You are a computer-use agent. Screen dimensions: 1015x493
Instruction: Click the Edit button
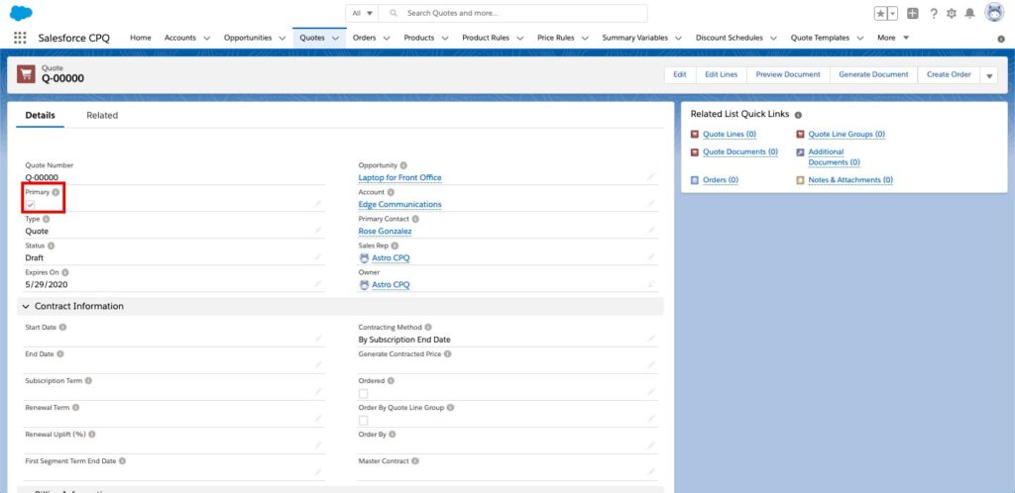point(680,74)
